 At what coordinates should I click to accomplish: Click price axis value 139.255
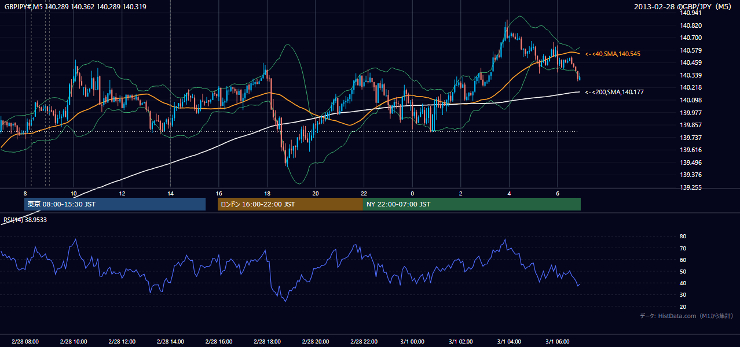[691, 187]
